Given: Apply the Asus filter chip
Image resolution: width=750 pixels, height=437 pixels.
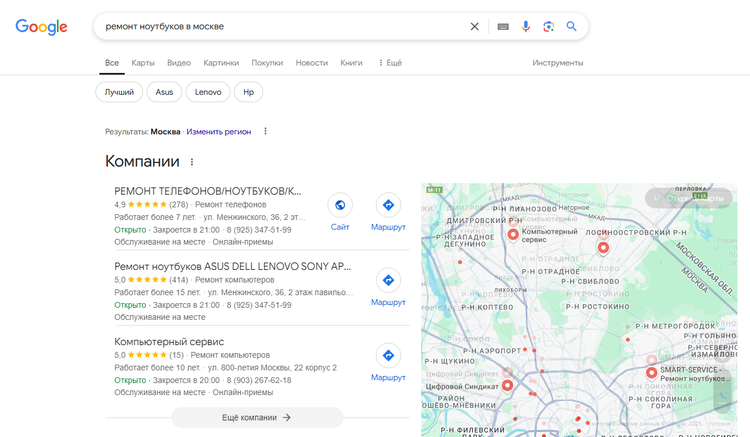Looking at the screenshot, I should point(164,92).
